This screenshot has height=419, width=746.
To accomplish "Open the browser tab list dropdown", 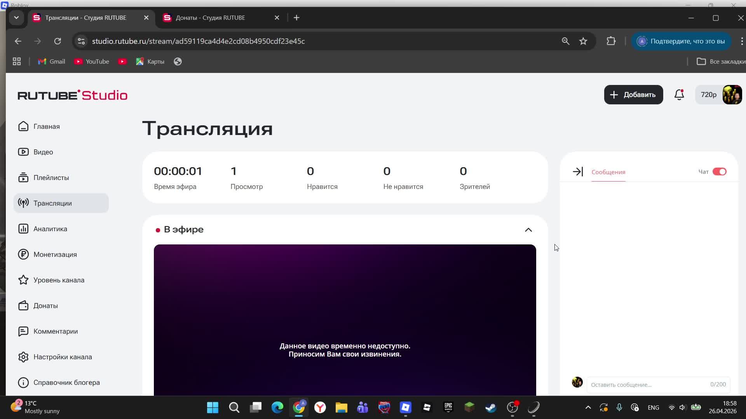I will click(16, 18).
